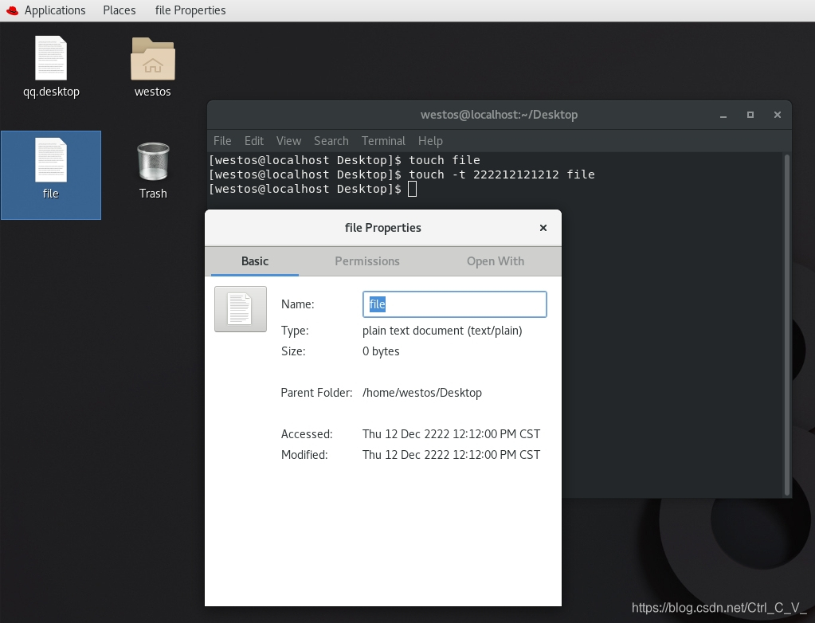The width and height of the screenshot is (815, 623).
Task: Click the first 'touch file' command line
Action: (x=344, y=160)
